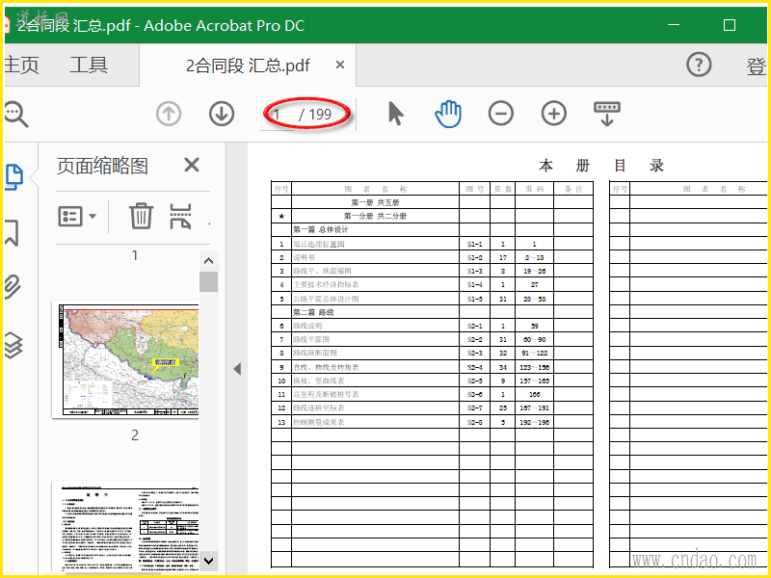Select page 2 map thumbnail
771x578 pixels.
[x=125, y=359]
